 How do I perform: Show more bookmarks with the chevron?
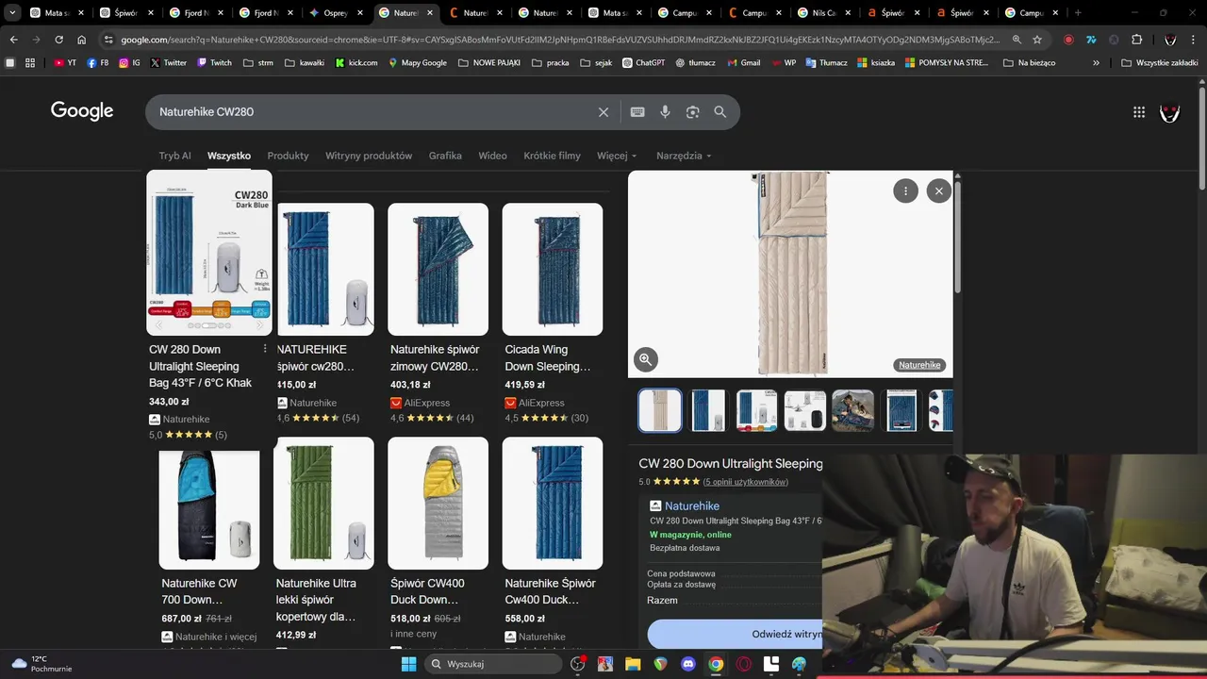click(x=1096, y=62)
